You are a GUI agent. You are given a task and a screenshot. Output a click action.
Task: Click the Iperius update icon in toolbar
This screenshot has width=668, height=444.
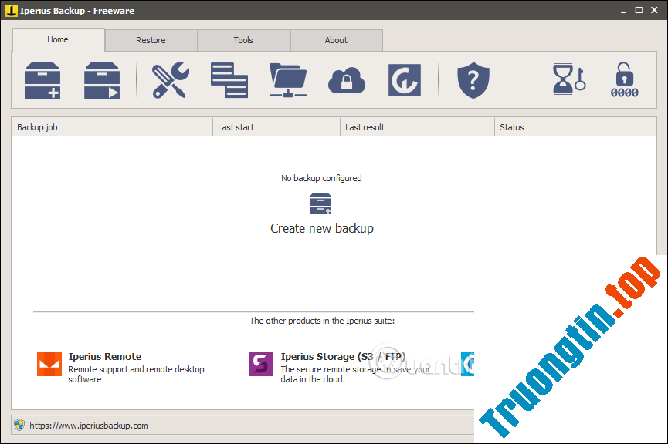[404, 80]
